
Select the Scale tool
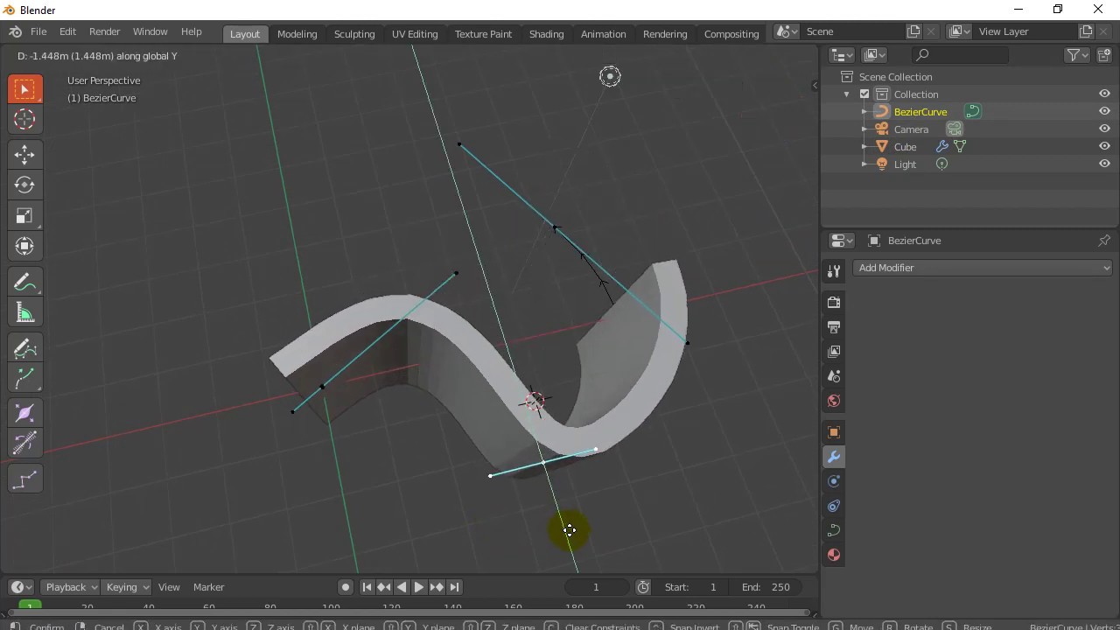tap(24, 216)
